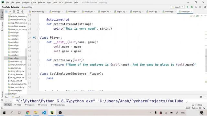
Task: Collapse the printstatement method fold marker
Action: pos(38,24)
